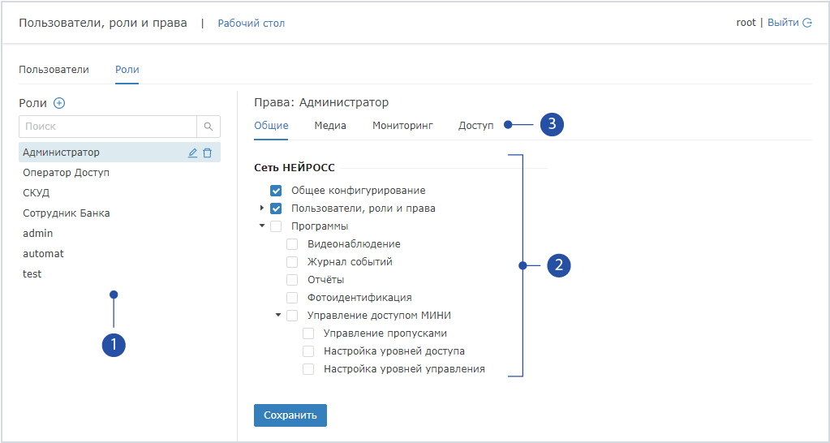
Task: Check the Журнал событий checkbox
Action: [292, 262]
